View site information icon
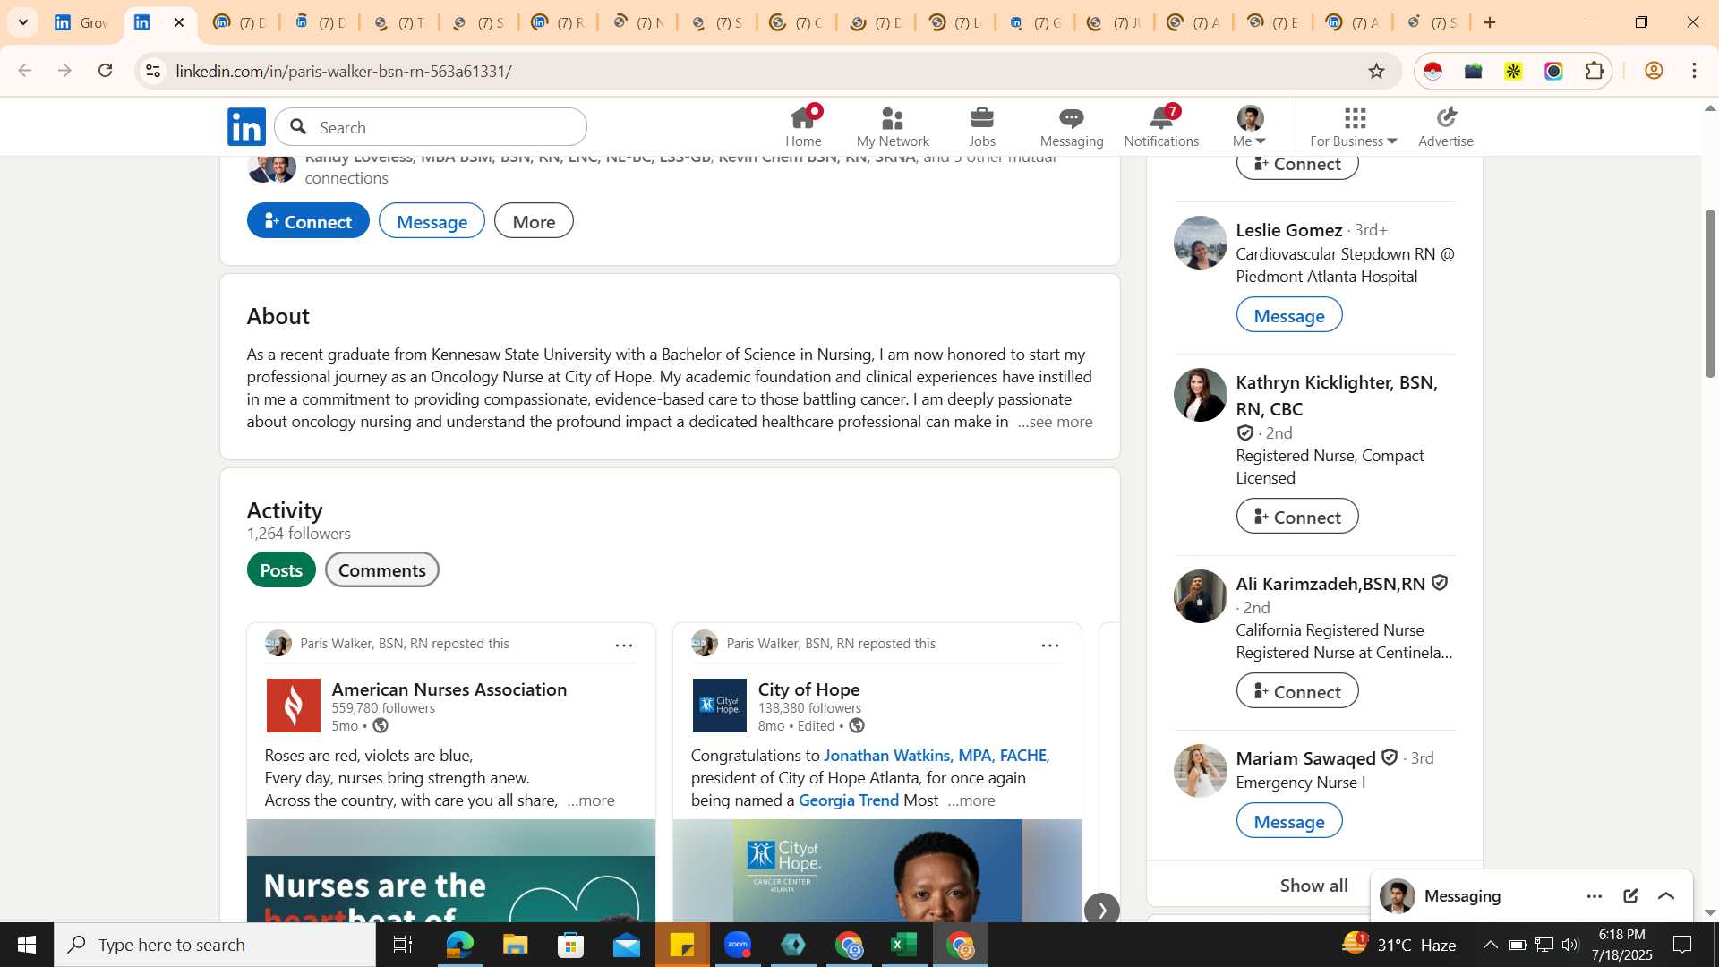1719x967 pixels. point(153,71)
